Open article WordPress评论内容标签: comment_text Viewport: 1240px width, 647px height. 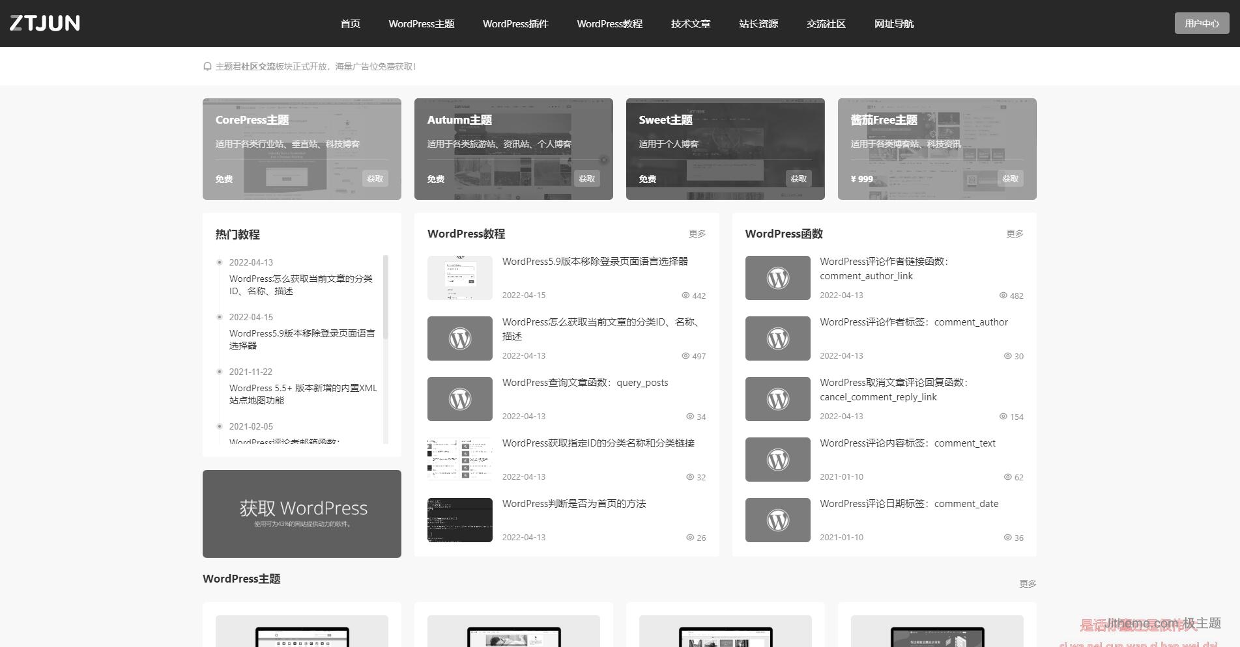point(907,443)
